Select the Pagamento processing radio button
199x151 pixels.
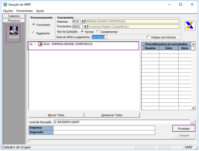coord(34,33)
